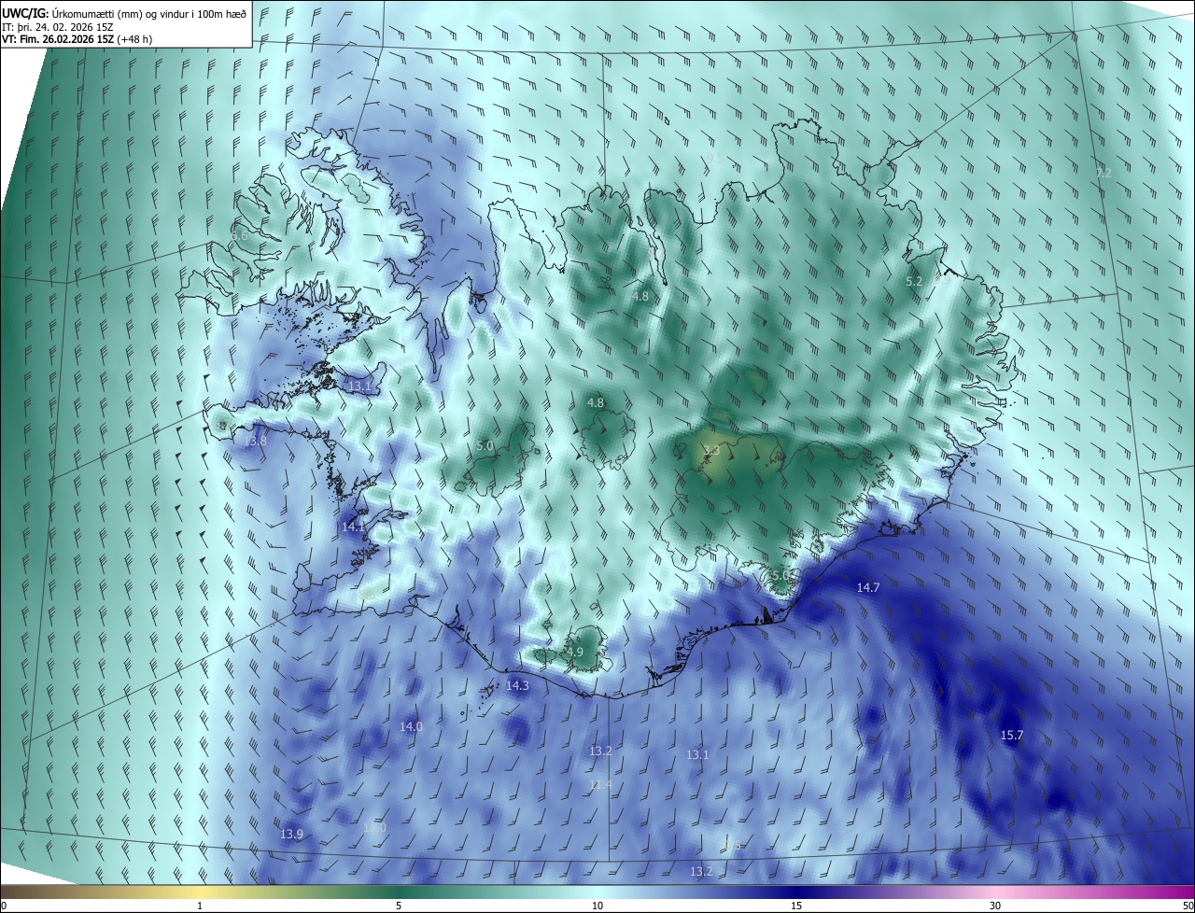Click the 3.3 value label over the yellow area

pyautogui.click(x=711, y=451)
